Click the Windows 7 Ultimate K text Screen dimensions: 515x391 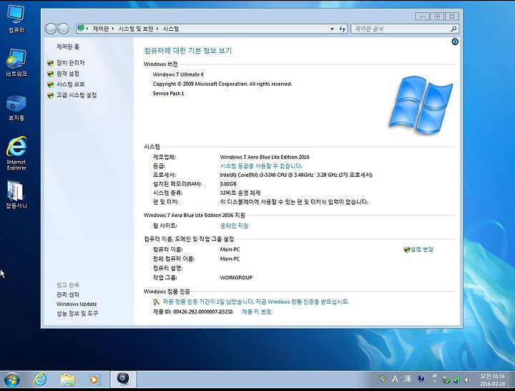(x=178, y=74)
